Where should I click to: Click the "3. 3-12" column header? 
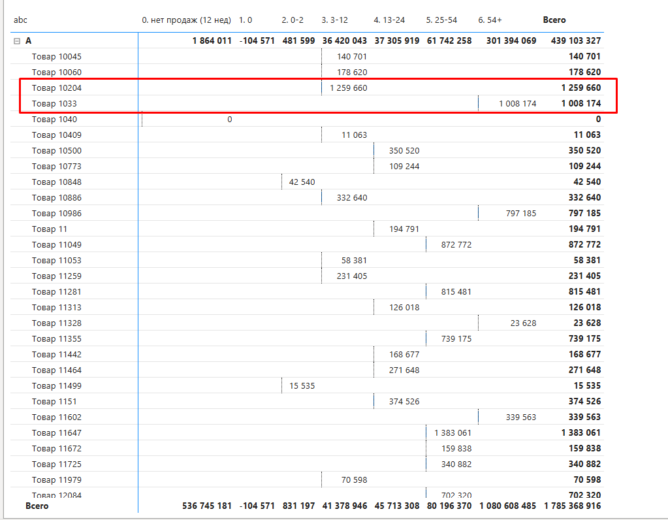(x=334, y=20)
